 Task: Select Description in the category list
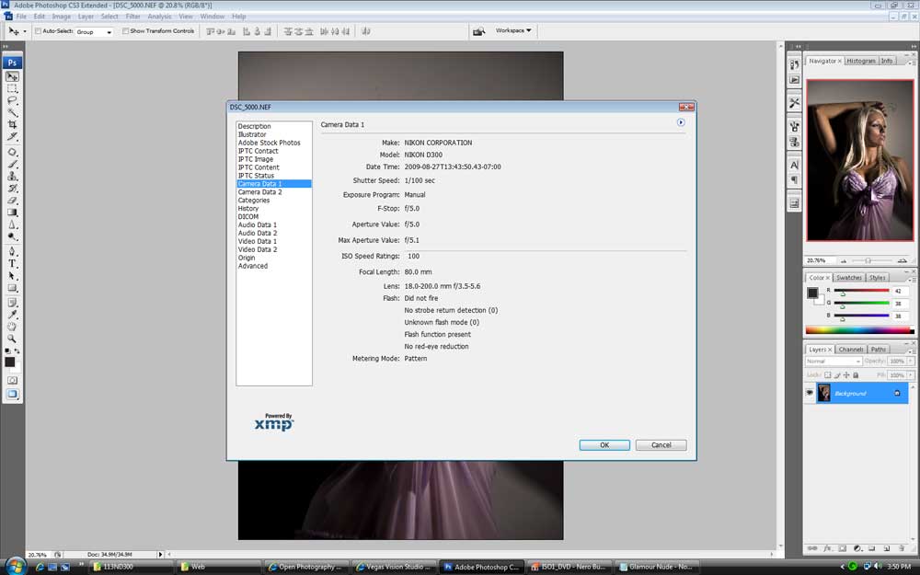[255, 126]
